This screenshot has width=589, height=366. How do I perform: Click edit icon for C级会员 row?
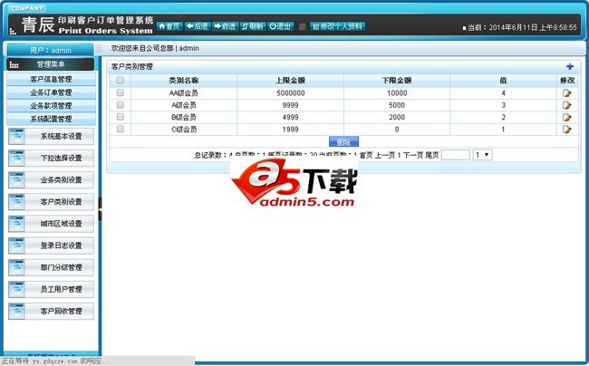[567, 130]
